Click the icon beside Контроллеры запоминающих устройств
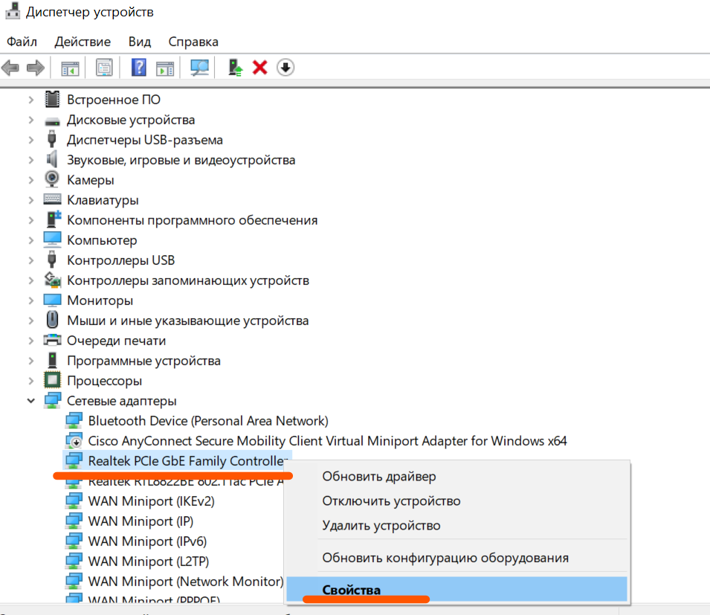This screenshot has height=615, width=710. [53, 280]
